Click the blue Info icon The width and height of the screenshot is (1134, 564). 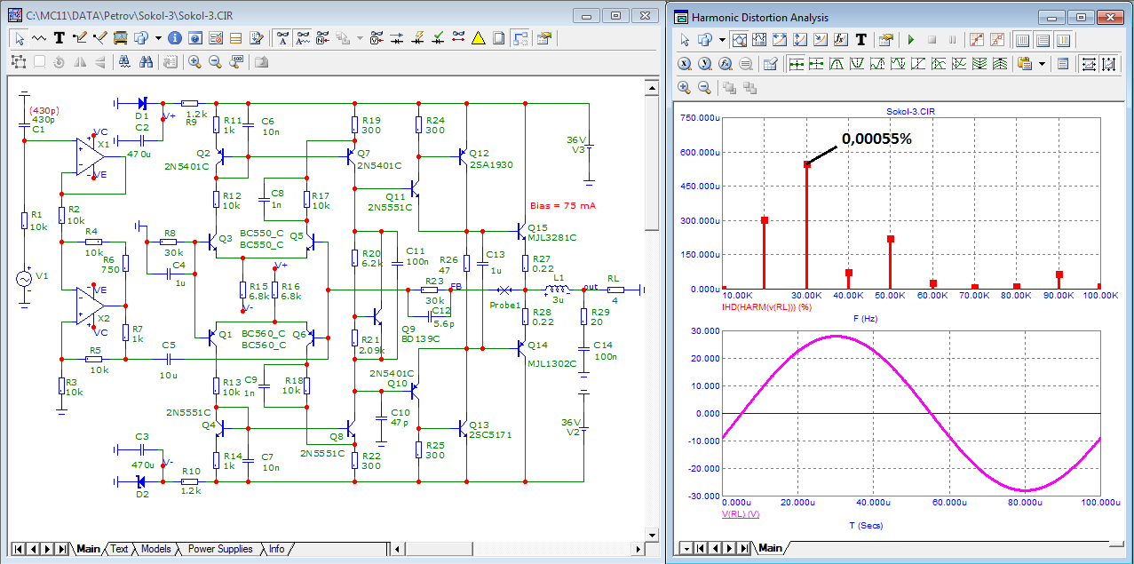174,38
